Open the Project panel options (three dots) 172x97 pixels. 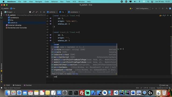point(41,12)
